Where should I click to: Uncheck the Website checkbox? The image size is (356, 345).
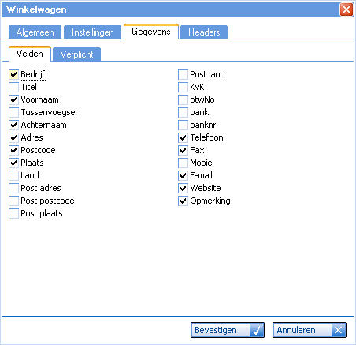pos(183,188)
